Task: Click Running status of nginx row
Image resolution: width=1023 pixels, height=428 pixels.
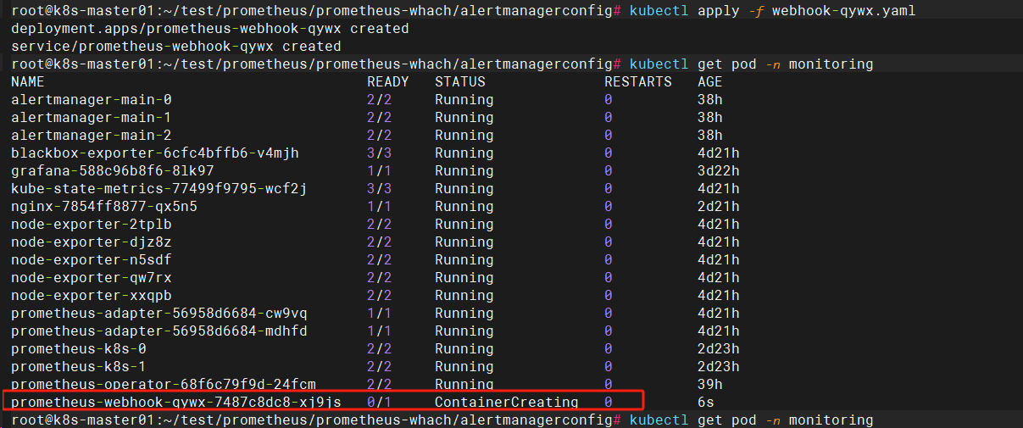Action: coord(464,207)
